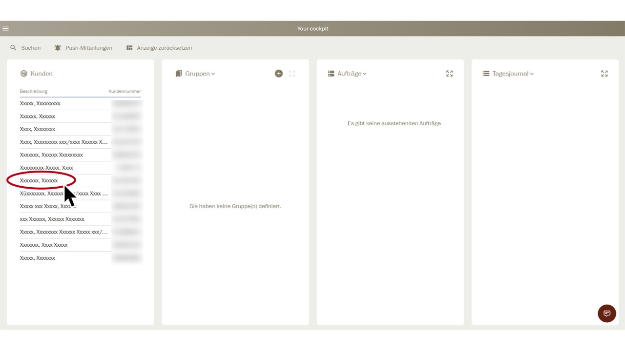The width and height of the screenshot is (625, 351).
Task: Expand the Tagesjournal panel to fullscreen
Action: 604,74
